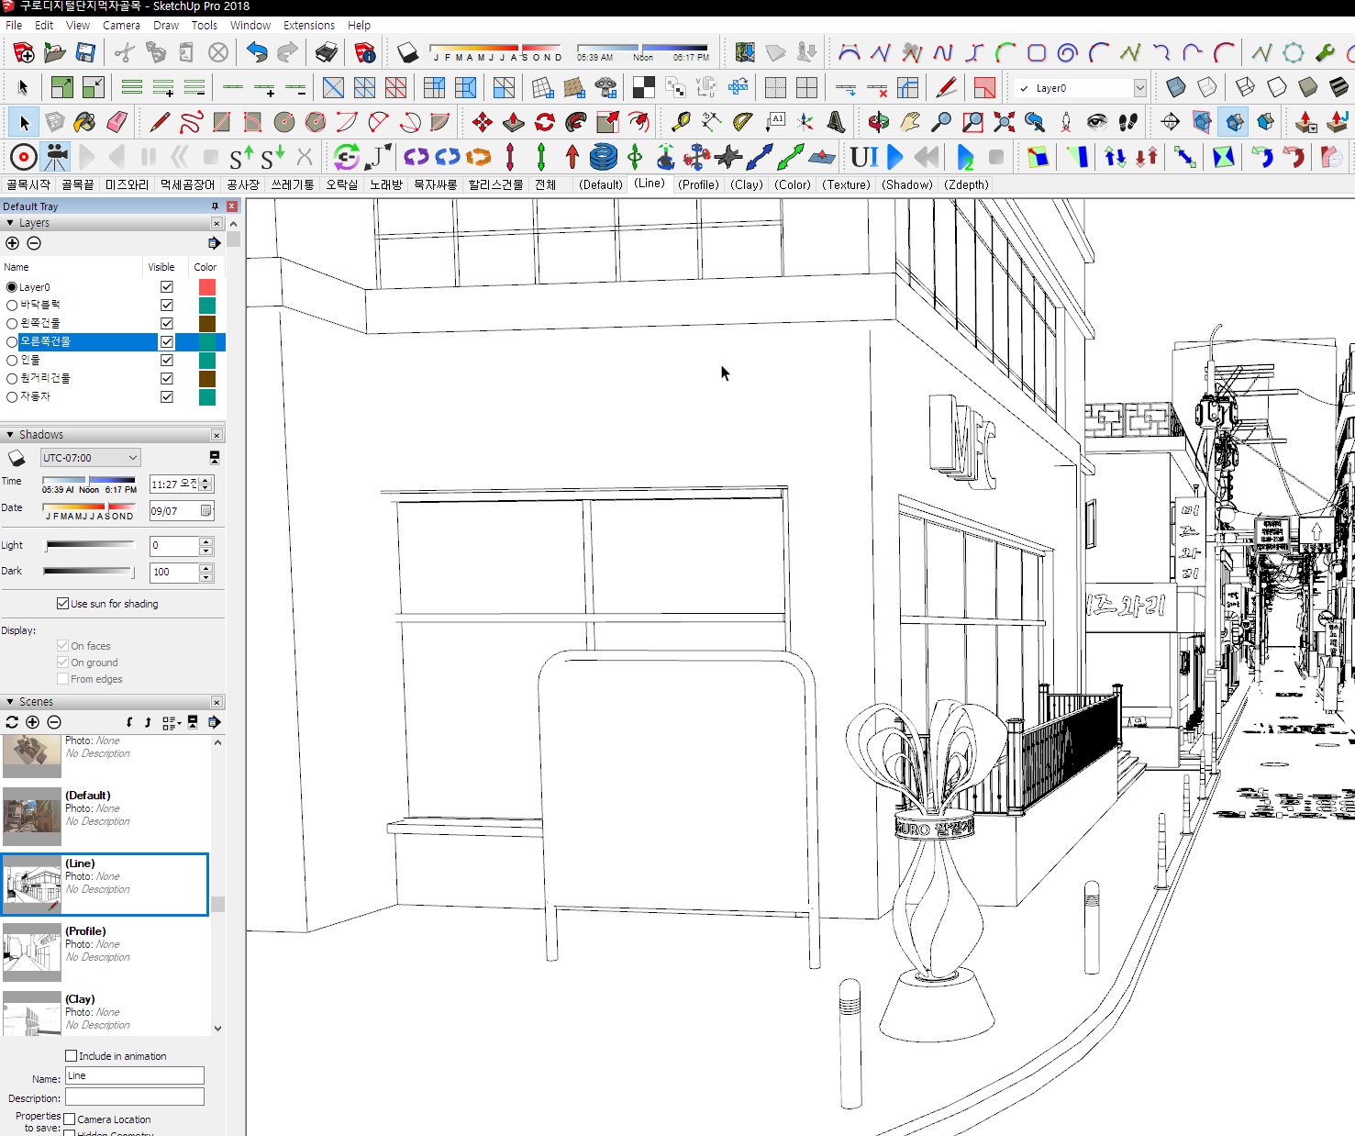
Task: Click the Dark slider in Shadows
Action: tap(90, 572)
